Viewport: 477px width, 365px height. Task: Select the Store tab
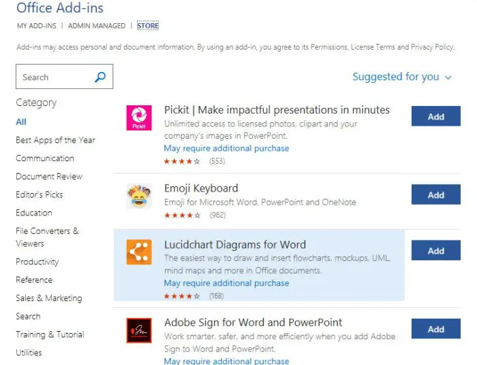[x=147, y=26]
